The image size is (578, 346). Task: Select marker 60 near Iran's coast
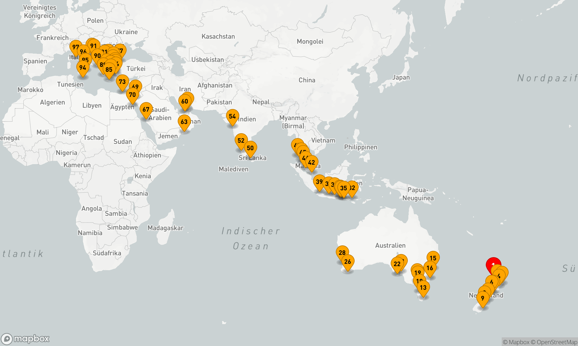[x=185, y=101]
